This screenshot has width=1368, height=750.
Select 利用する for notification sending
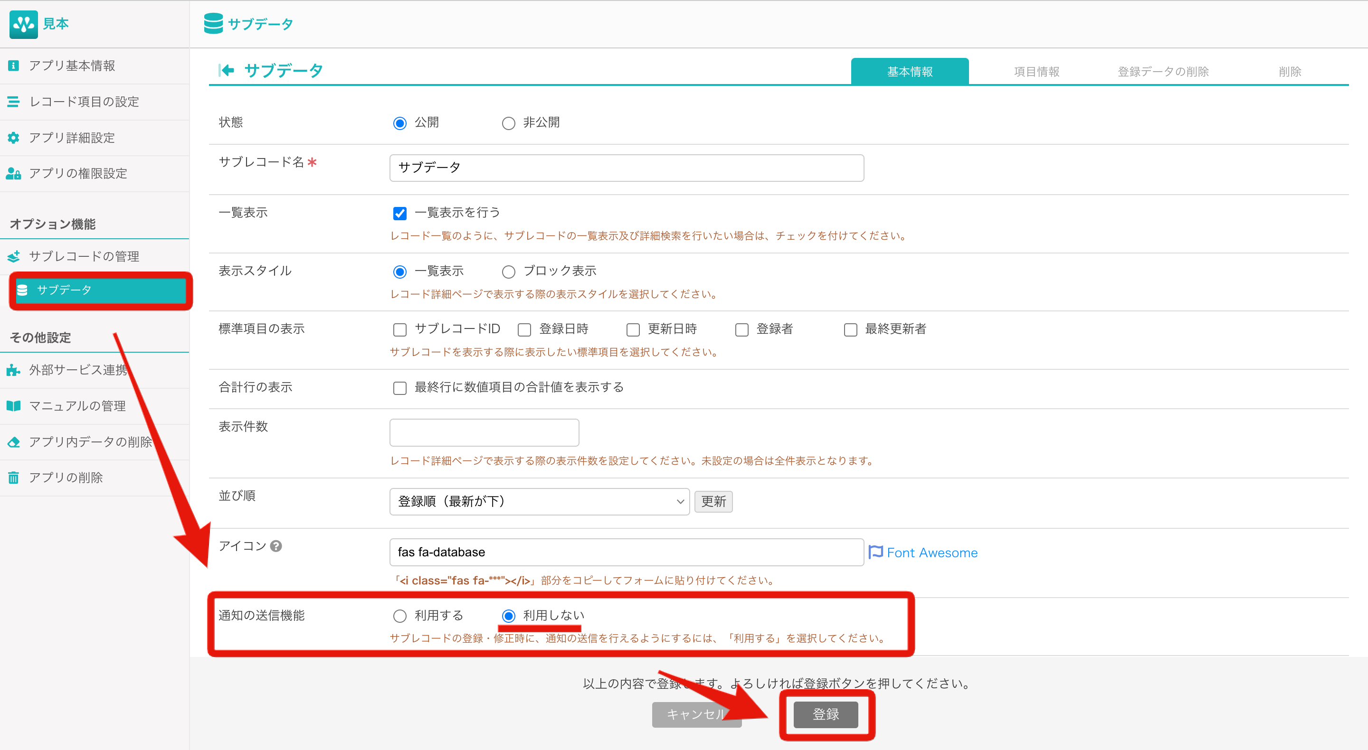399,616
